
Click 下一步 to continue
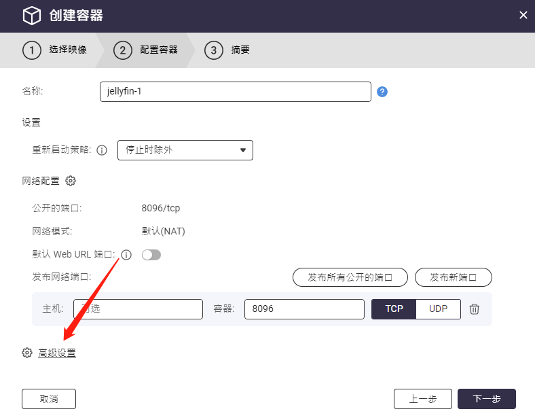coord(487,399)
